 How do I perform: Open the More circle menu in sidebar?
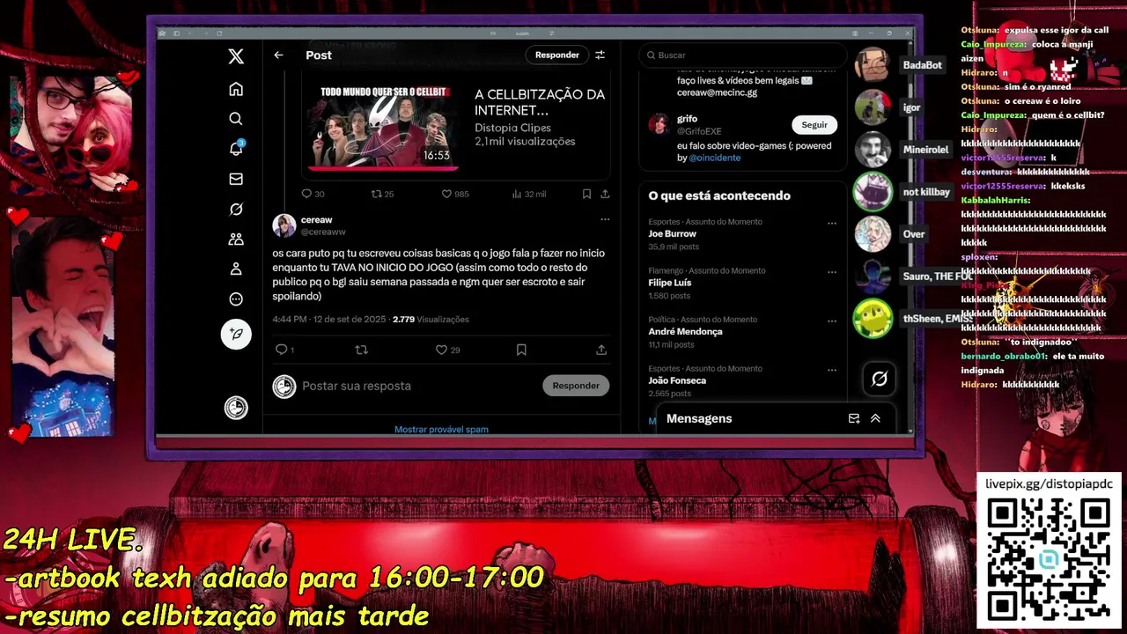(x=236, y=299)
